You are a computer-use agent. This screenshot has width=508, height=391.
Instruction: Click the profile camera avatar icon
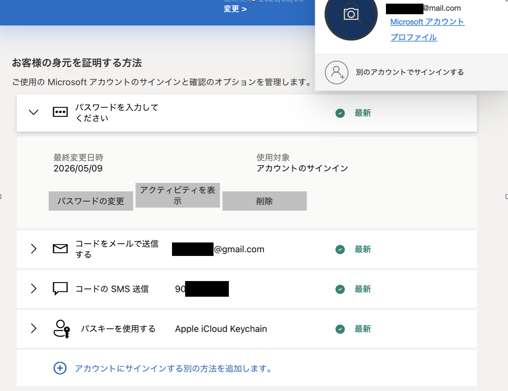pyautogui.click(x=351, y=15)
